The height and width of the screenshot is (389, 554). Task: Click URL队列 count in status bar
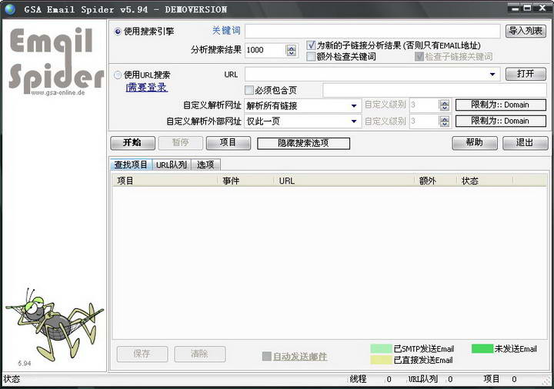[x=450, y=380]
